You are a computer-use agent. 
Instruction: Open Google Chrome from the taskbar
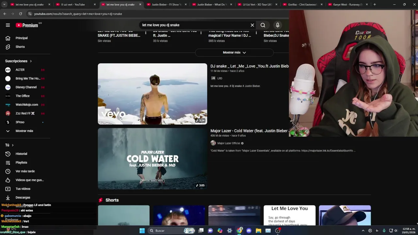(239, 231)
